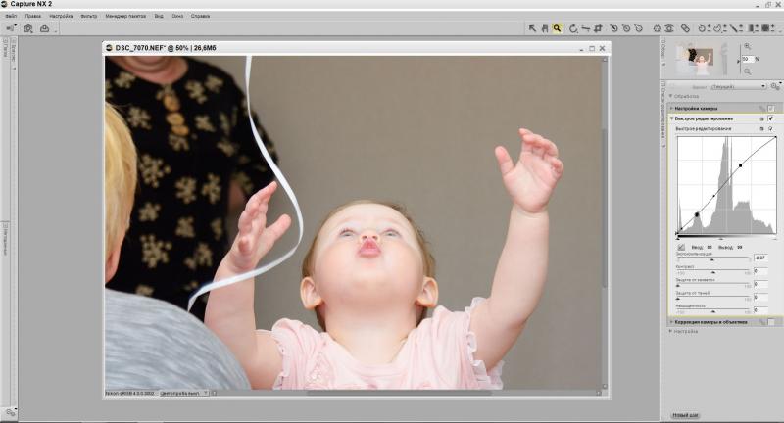Select the Selection Gradient tool
This screenshot has width=784, height=423.
tap(753, 29)
